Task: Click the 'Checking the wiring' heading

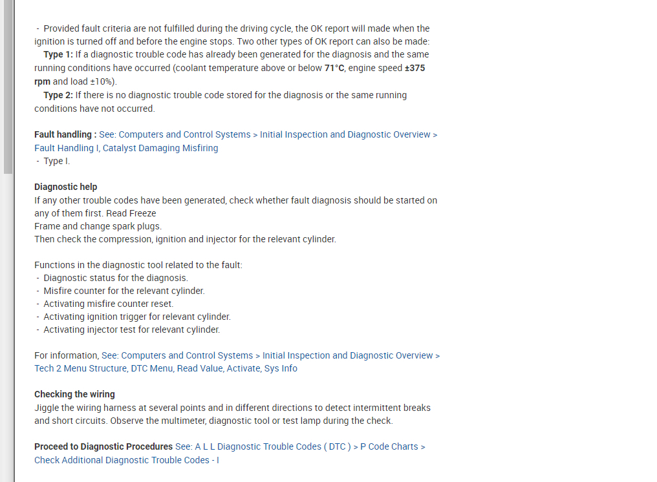Action: pos(74,394)
